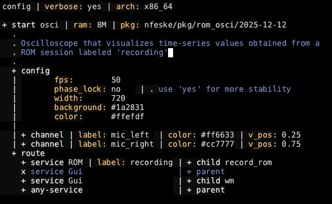Edit the background color value #1a2831
The image size is (332, 204).
tap(130, 107)
